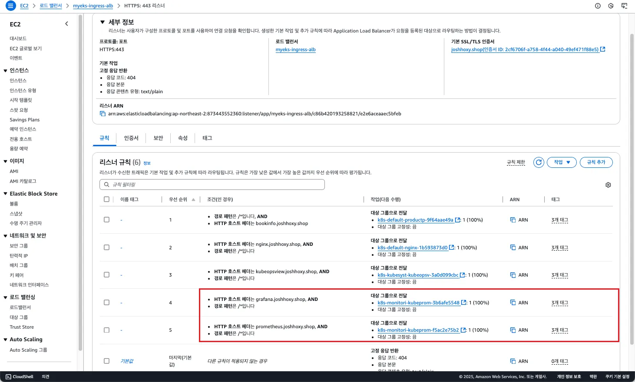Open the info panel icon in the header
Screen dimensions: 635x382
pyautogui.click(x=598, y=6)
